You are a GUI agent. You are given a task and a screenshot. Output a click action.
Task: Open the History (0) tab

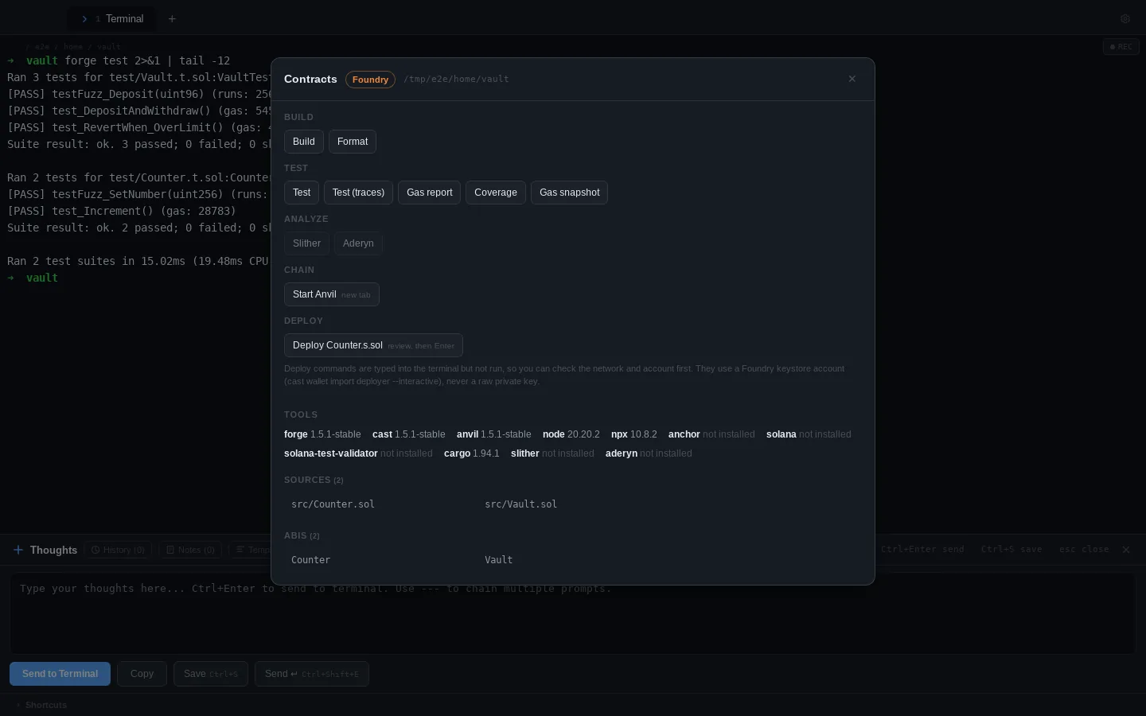(118, 550)
